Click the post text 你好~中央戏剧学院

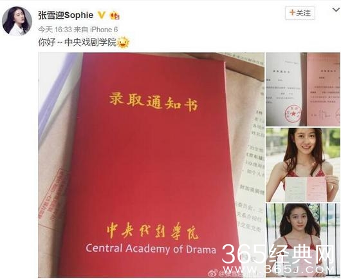click(x=77, y=43)
